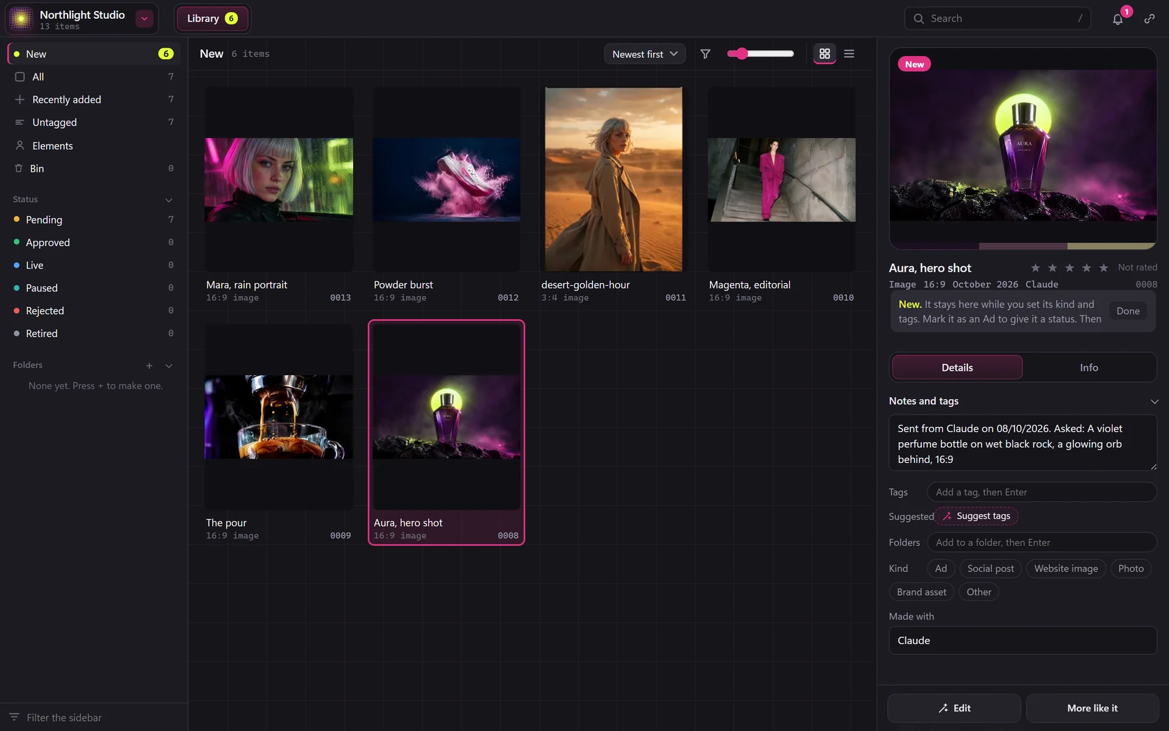Open the Bin
The width and height of the screenshot is (1169, 731).
pos(94,168)
